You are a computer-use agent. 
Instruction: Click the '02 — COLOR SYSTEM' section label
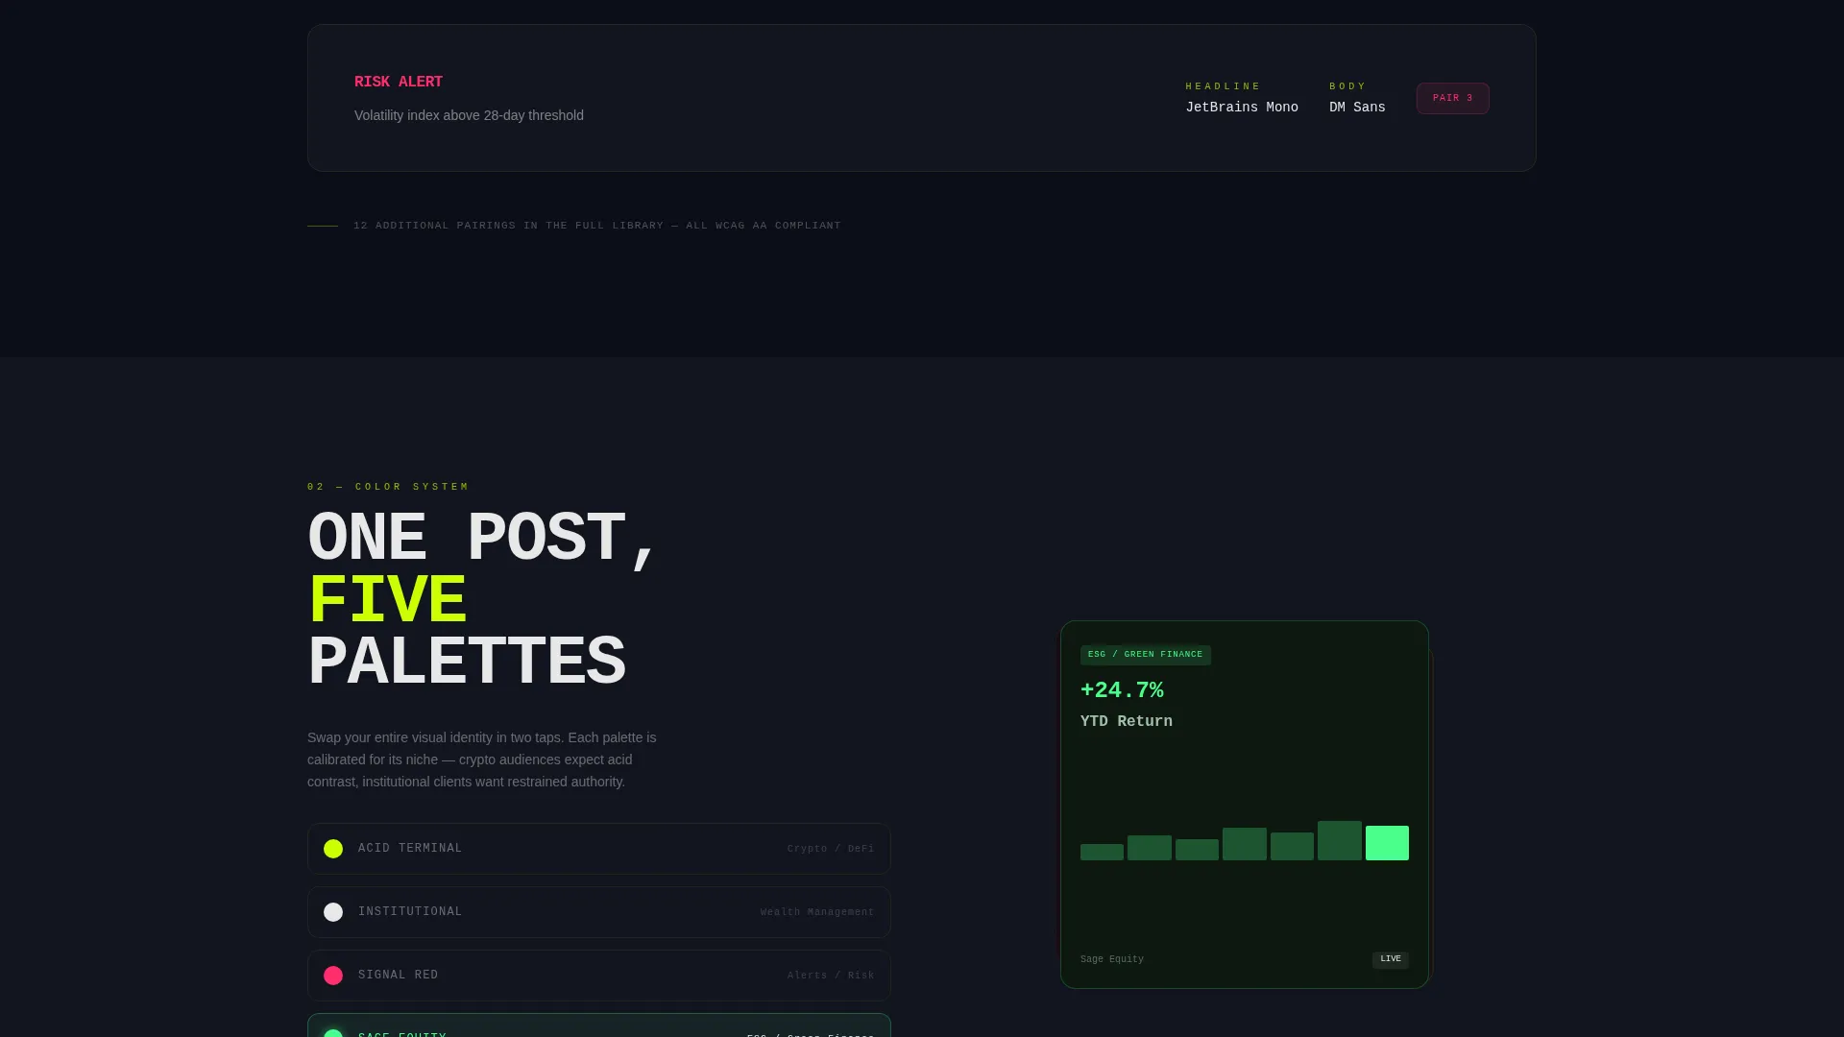point(389,487)
